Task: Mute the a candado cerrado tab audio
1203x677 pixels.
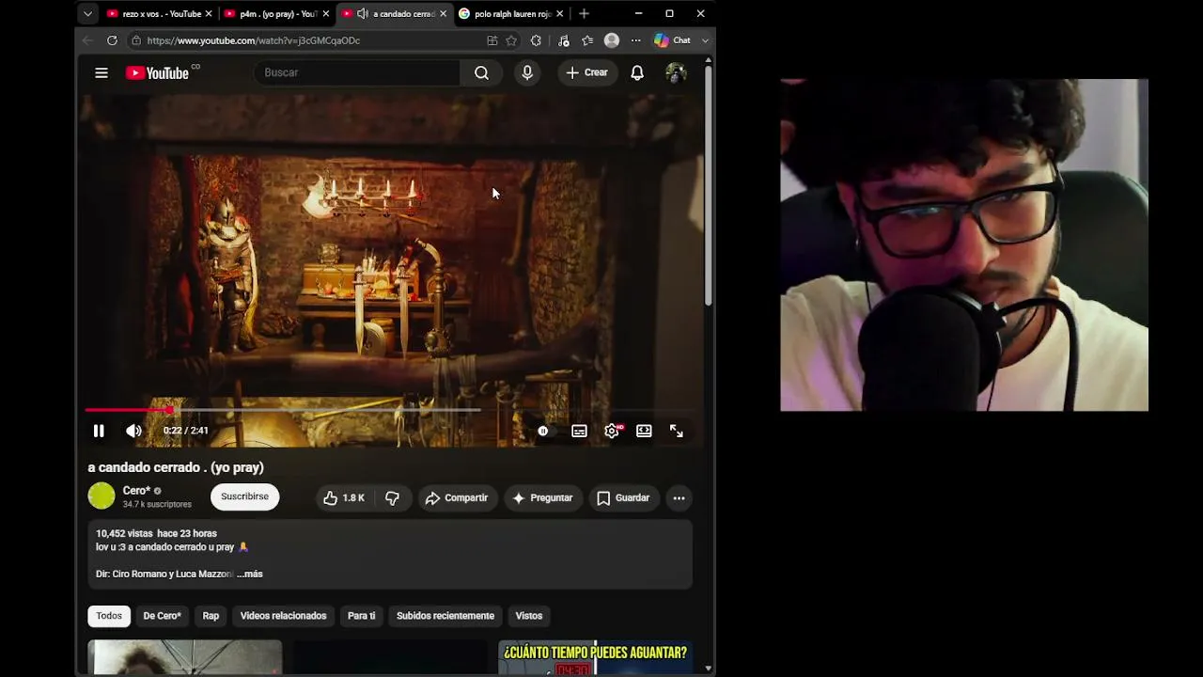Action: click(x=363, y=14)
